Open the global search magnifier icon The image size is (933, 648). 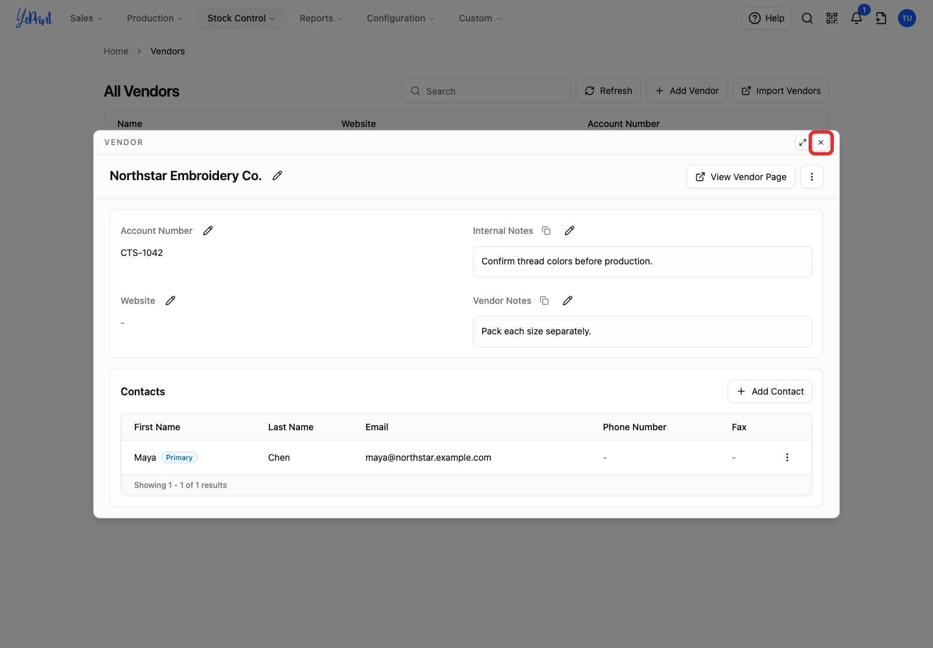(x=807, y=18)
